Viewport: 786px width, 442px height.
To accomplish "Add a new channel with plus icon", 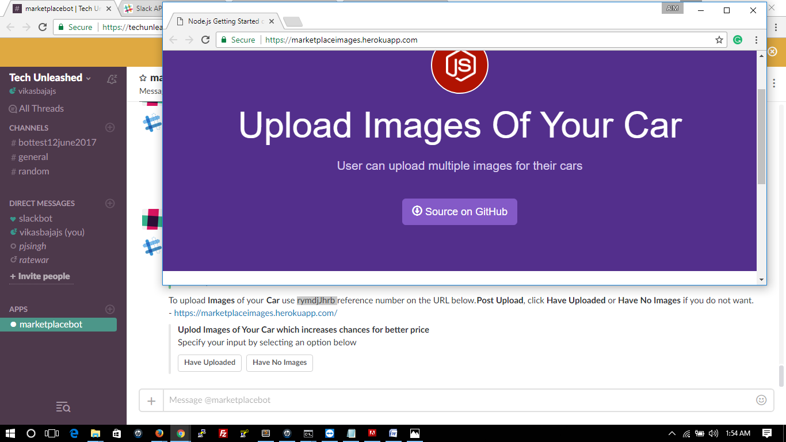I will click(110, 127).
